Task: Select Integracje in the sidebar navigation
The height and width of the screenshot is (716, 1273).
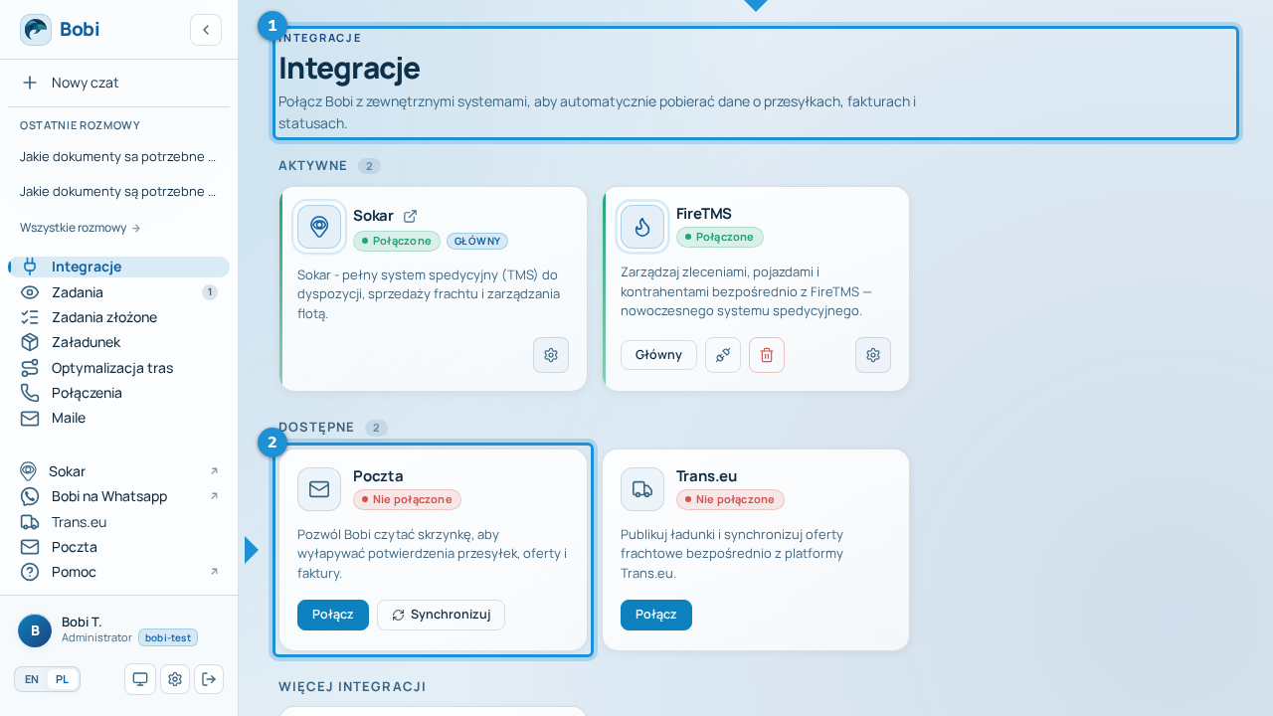Action: click(x=119, y=267)
